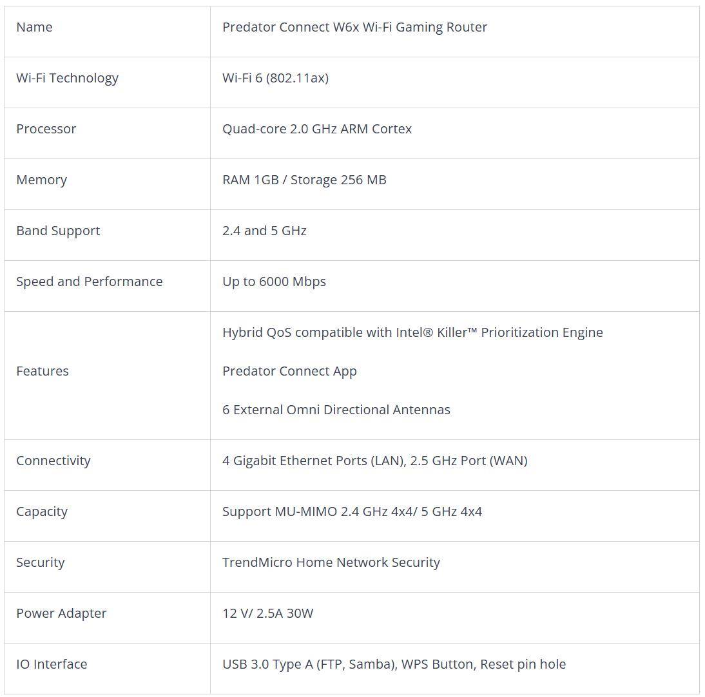Click 6 External Omni Directional Antennas text
The image size is (705, 697).
coord(336,410)
